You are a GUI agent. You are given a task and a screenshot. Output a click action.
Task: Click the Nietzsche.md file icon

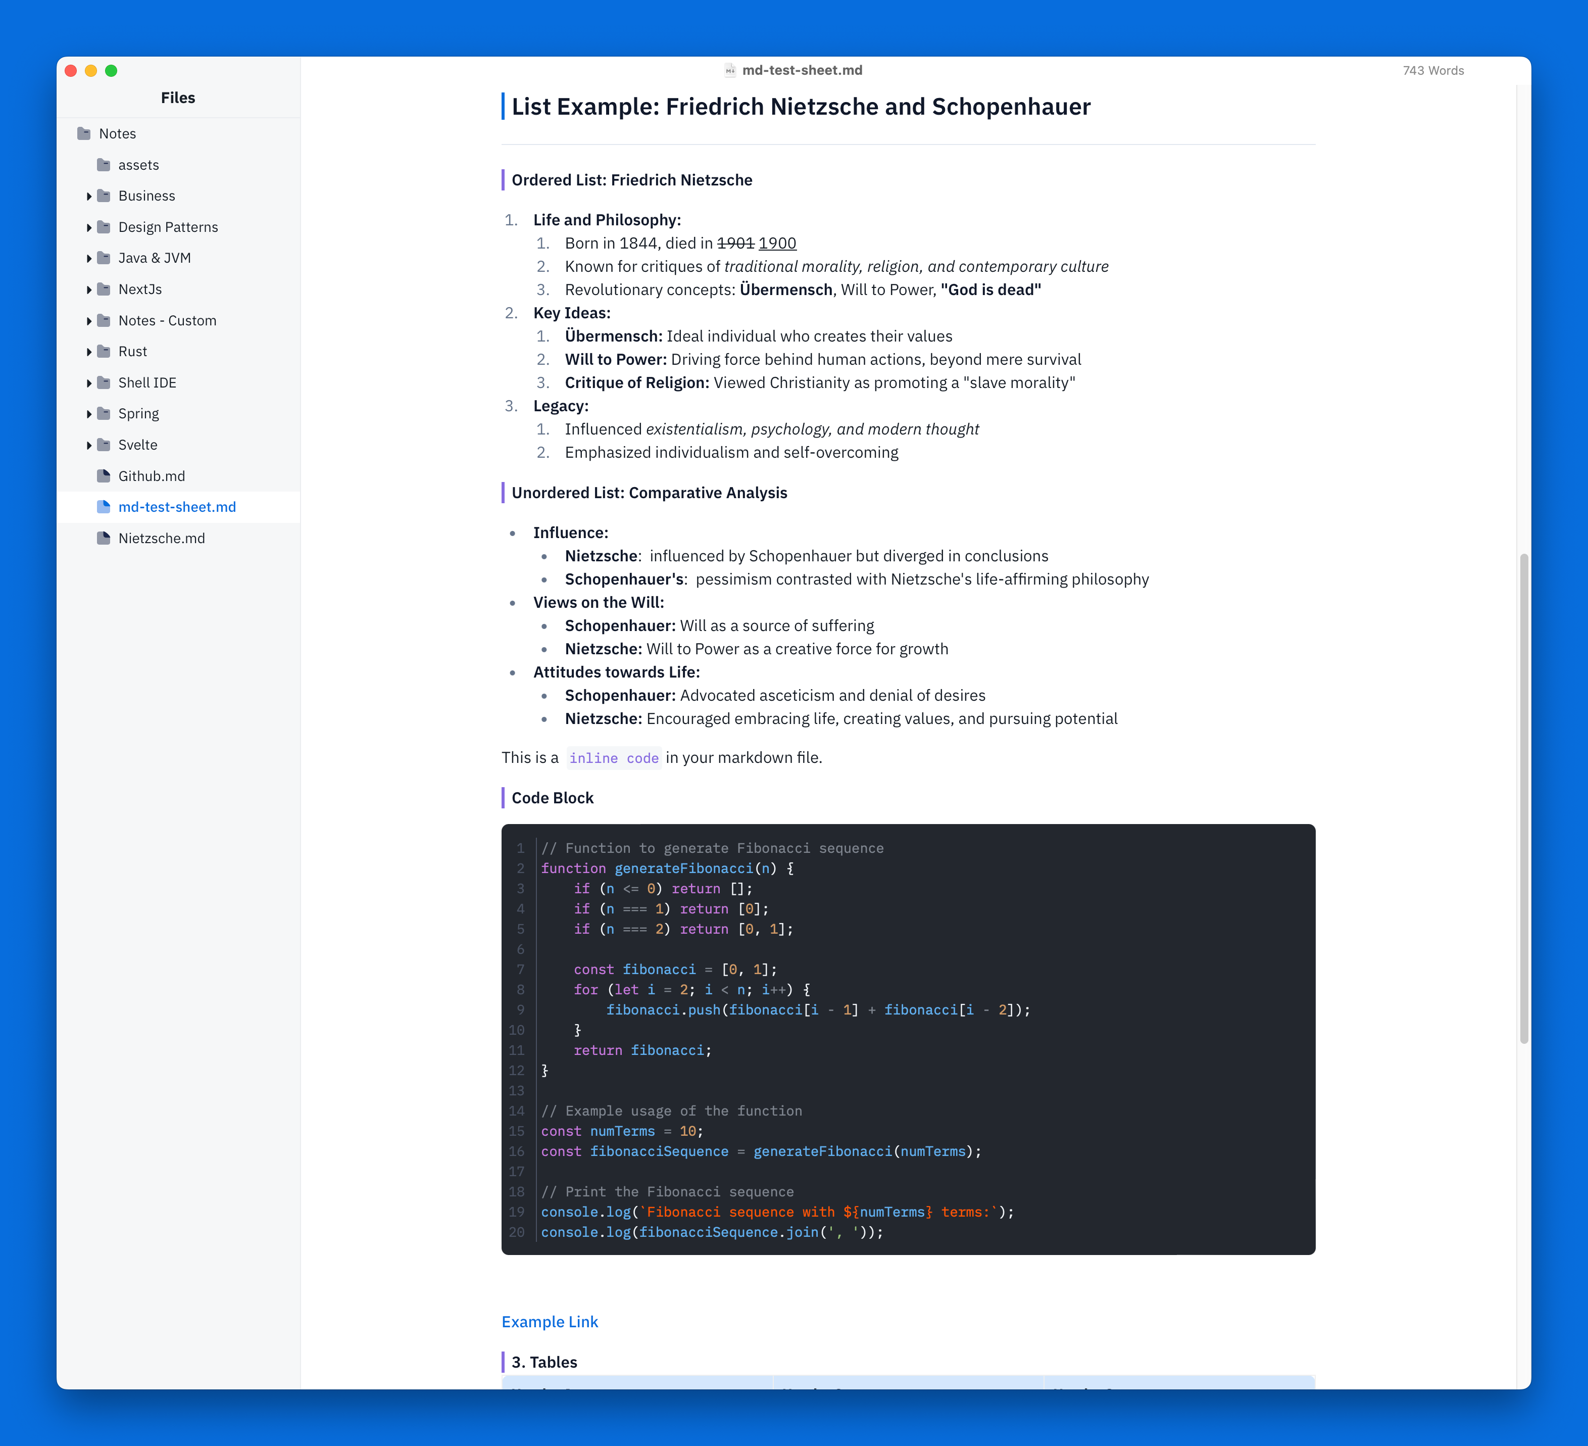click(103, 538)
